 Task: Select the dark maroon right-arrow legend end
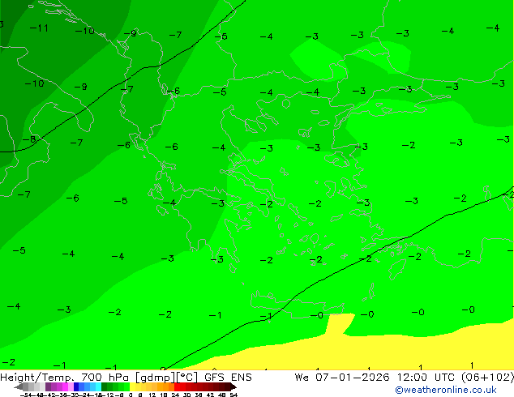(x=233, y=387)
